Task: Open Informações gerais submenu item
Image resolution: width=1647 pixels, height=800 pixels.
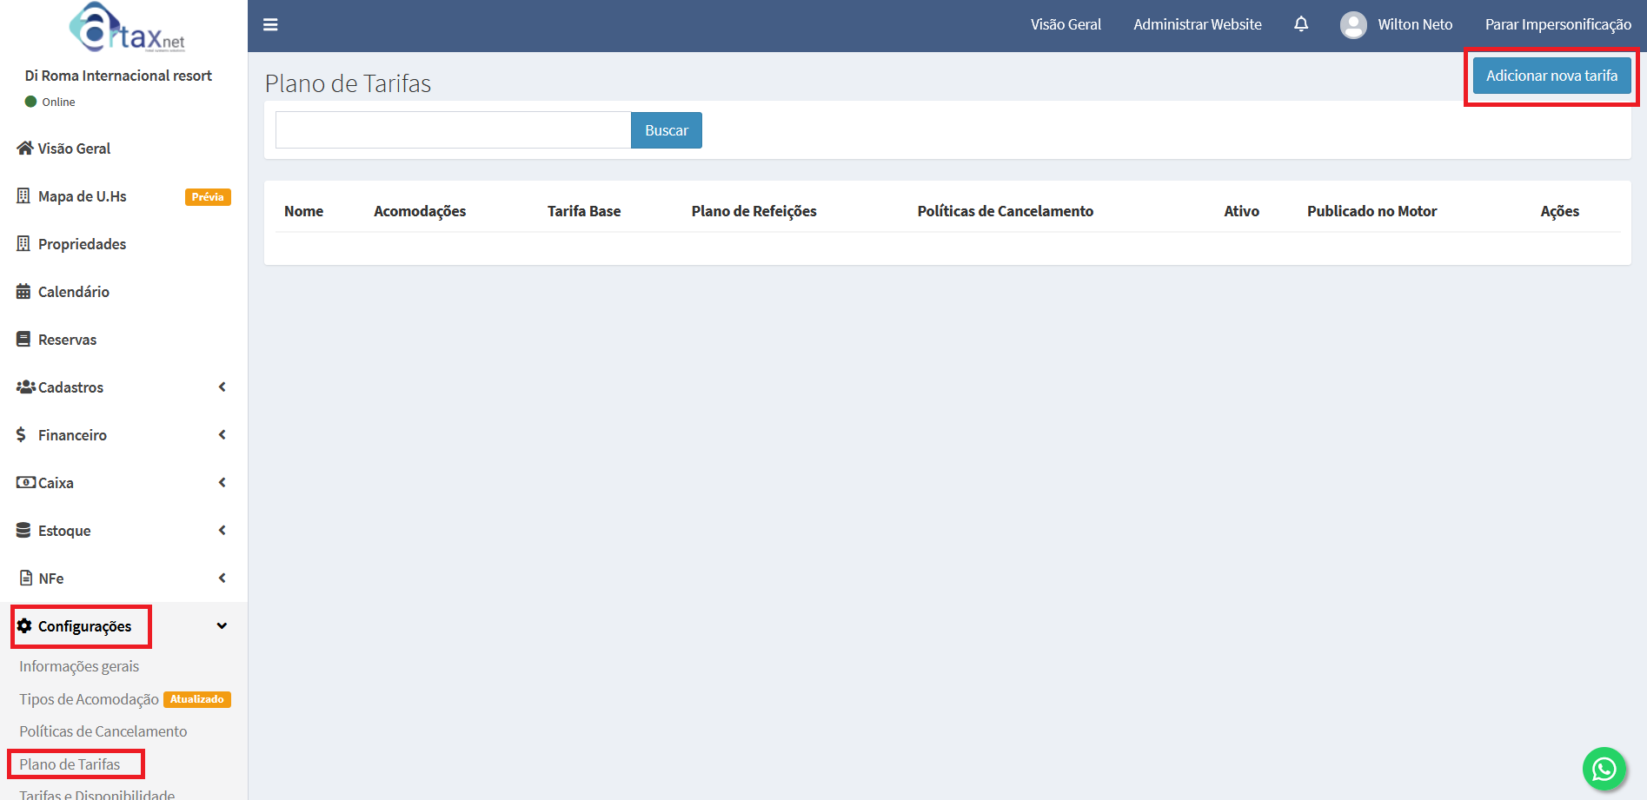Action: 79,666
